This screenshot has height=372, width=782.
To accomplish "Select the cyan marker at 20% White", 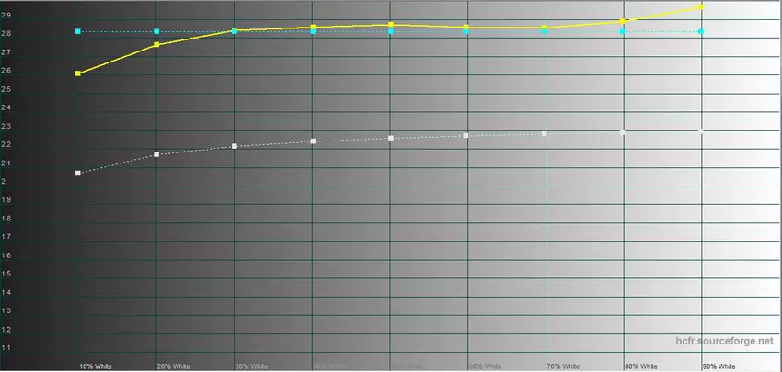I will [x=156, y=32].
